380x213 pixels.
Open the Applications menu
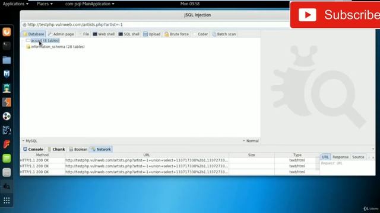[16, 4]
